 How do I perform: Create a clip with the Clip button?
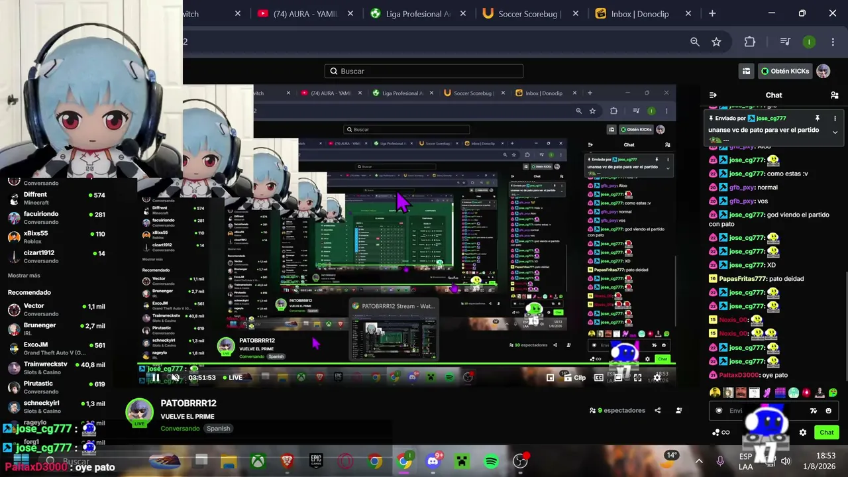pyautogui.click(x=575, y=378)
